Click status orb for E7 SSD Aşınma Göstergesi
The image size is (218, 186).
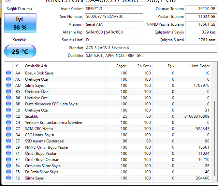pos(8,141)
